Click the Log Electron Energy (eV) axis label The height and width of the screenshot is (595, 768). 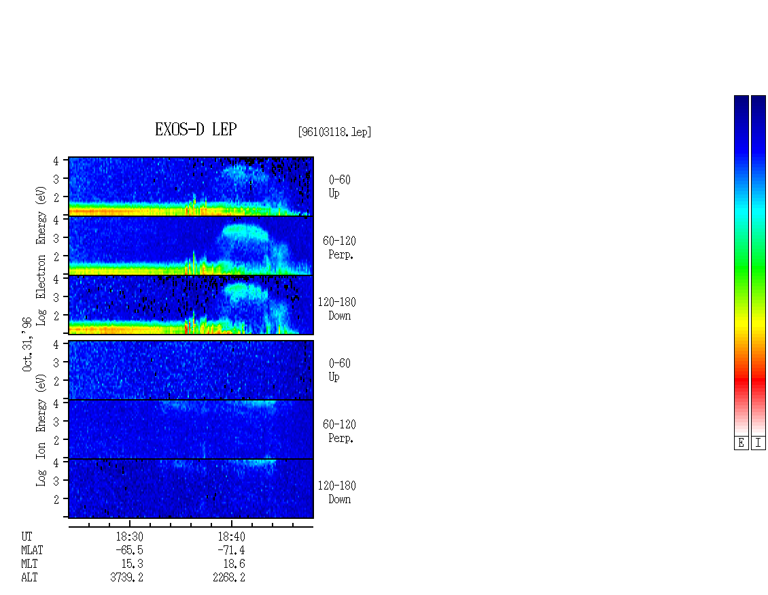(41, 256)
